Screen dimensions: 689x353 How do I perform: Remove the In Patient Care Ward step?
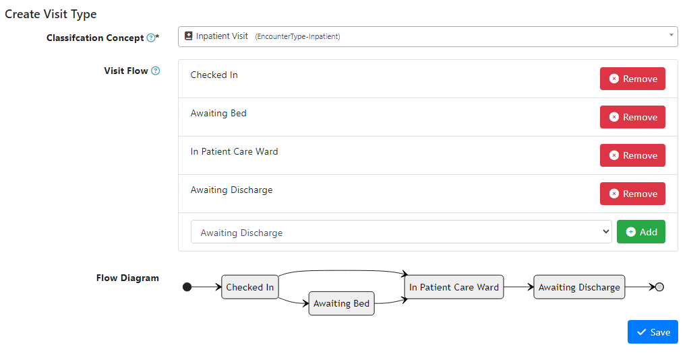point(632,155)
